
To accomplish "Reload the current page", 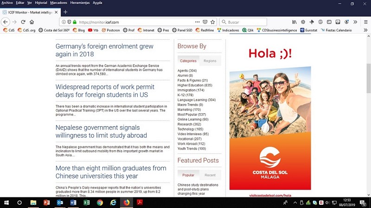I will [23, 22].
